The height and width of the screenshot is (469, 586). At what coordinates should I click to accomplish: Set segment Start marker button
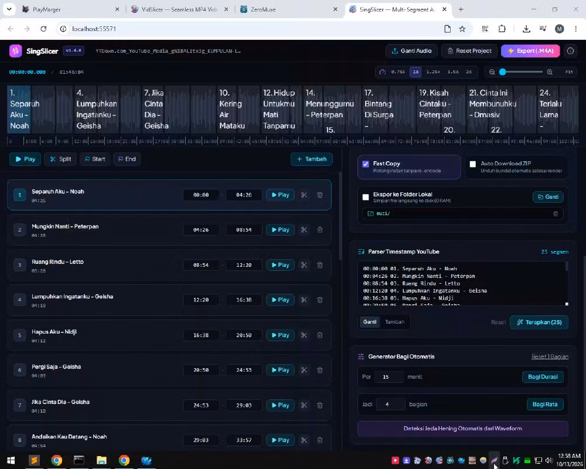click(x=95, y=159)
